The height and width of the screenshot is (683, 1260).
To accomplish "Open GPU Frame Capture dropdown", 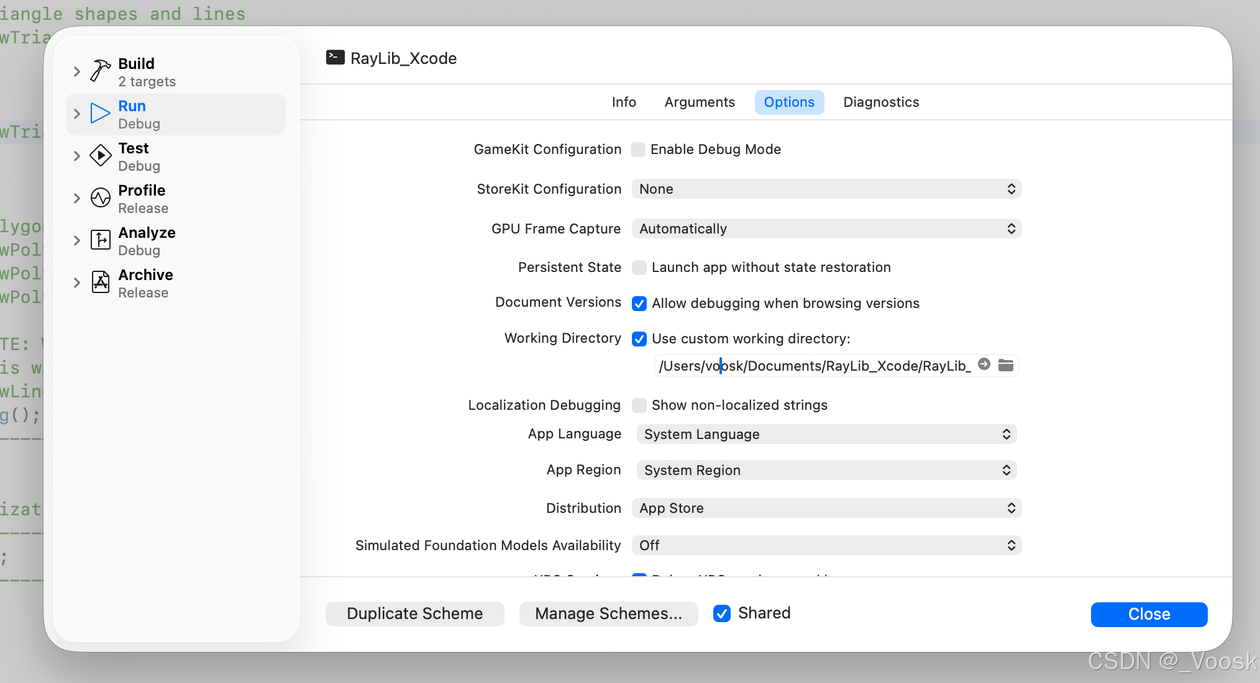I will [826, 229].
